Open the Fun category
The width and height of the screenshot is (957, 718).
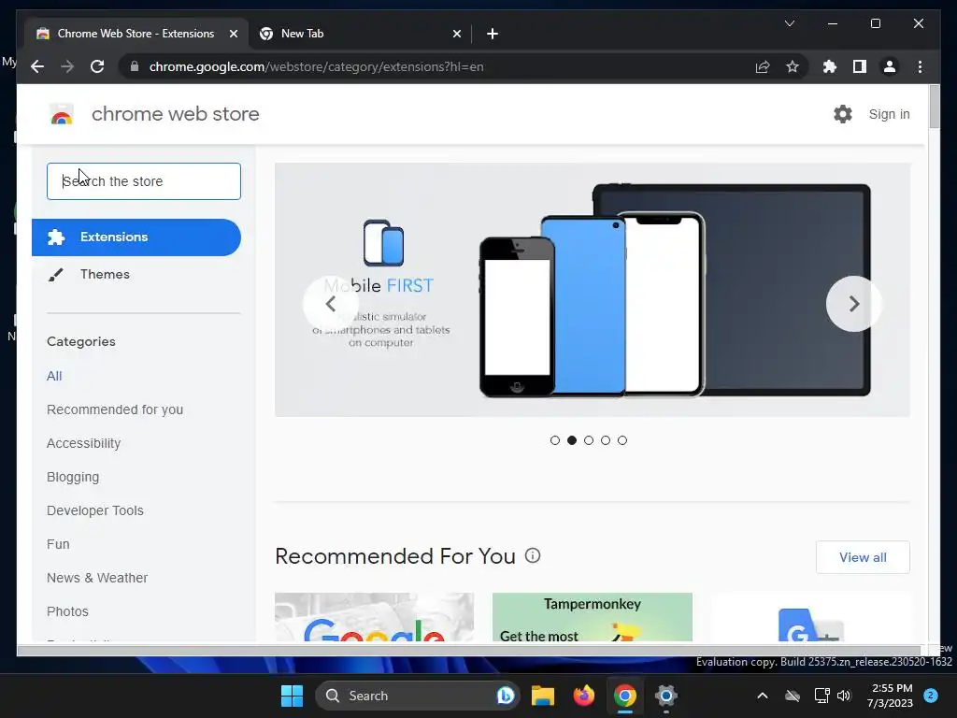pos(58,544)
